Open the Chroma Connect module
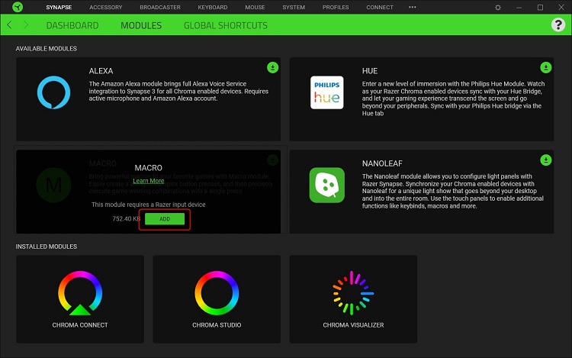The width and height of the screenshot is (572, 358). pos(80,299)
